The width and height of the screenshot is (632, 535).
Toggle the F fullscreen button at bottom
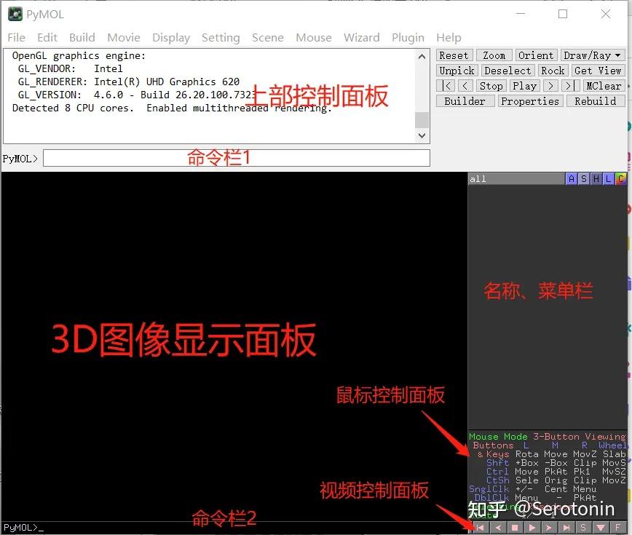[x=617, y=527]
